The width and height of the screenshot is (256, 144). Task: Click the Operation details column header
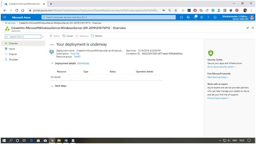coord(144,71)
